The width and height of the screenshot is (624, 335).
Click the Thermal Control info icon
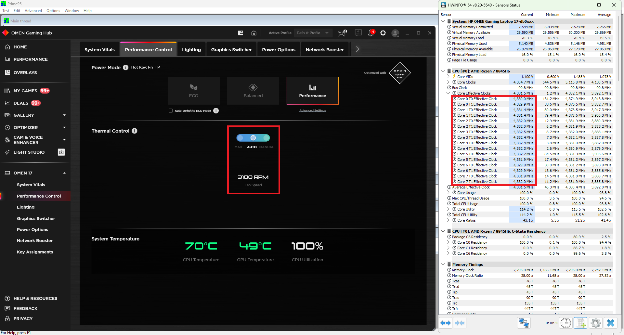[135, 131]
